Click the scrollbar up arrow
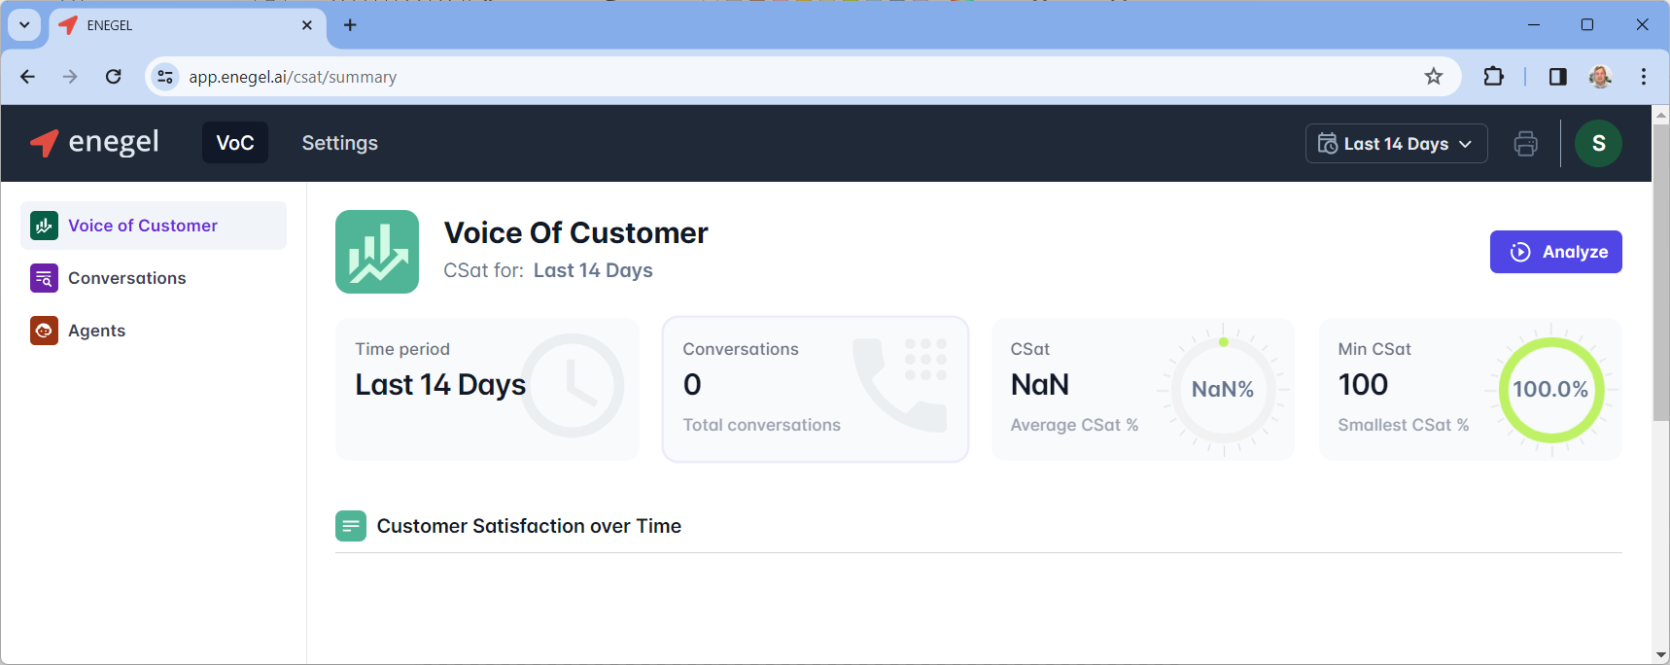This screenshot has height=665, width=1670. 1661,114
